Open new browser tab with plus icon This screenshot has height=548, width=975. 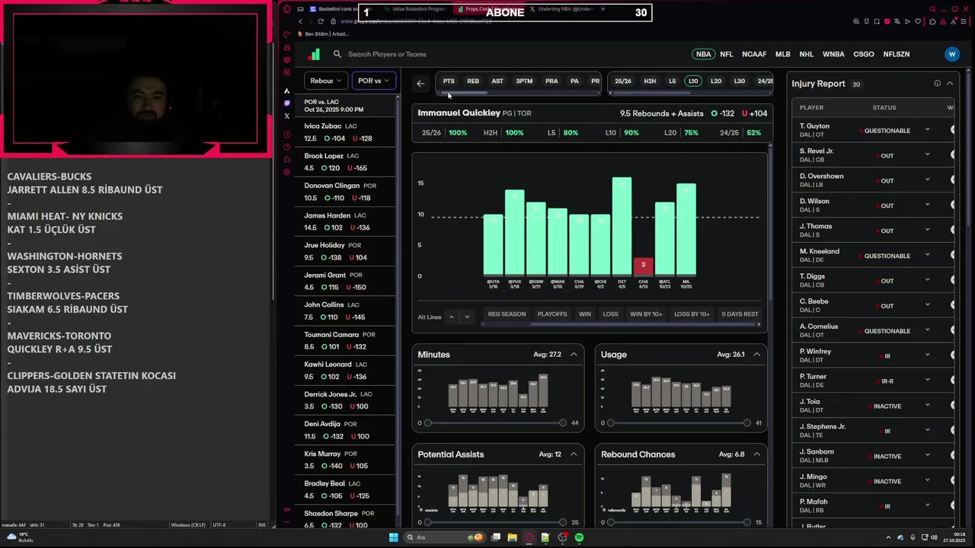pyautogui.click(x=603, y=9)
